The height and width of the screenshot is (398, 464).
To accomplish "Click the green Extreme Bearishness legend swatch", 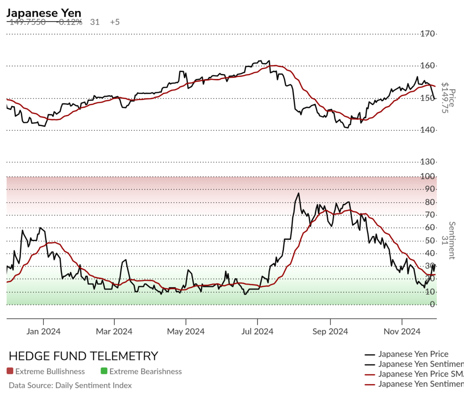I will [104, 371].
